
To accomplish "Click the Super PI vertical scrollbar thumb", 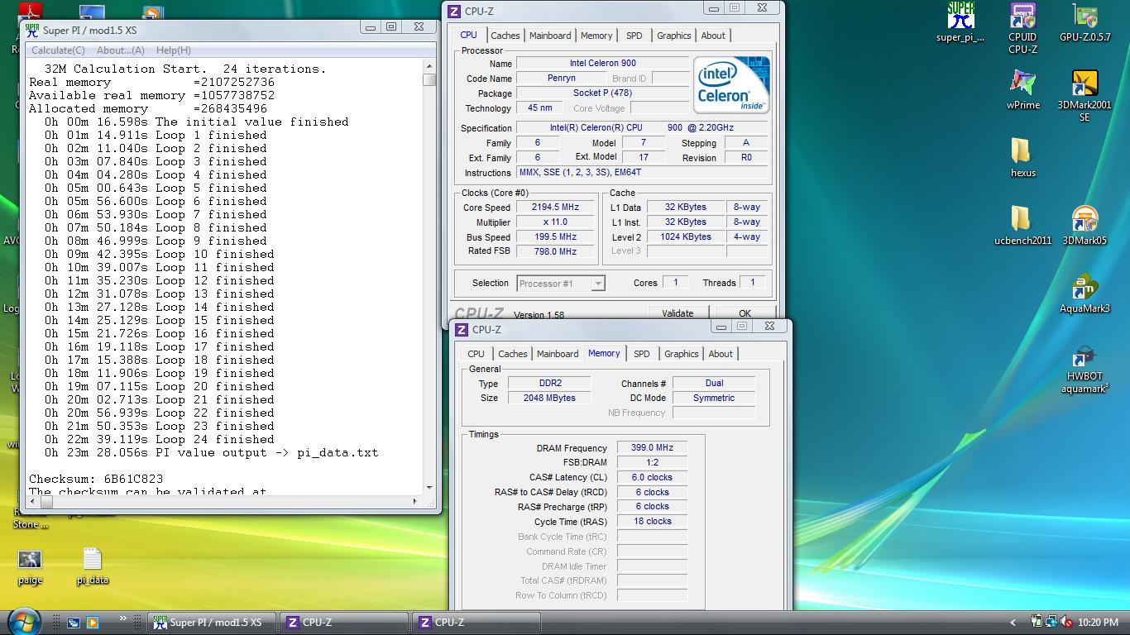I will click(x=429, y=79).
